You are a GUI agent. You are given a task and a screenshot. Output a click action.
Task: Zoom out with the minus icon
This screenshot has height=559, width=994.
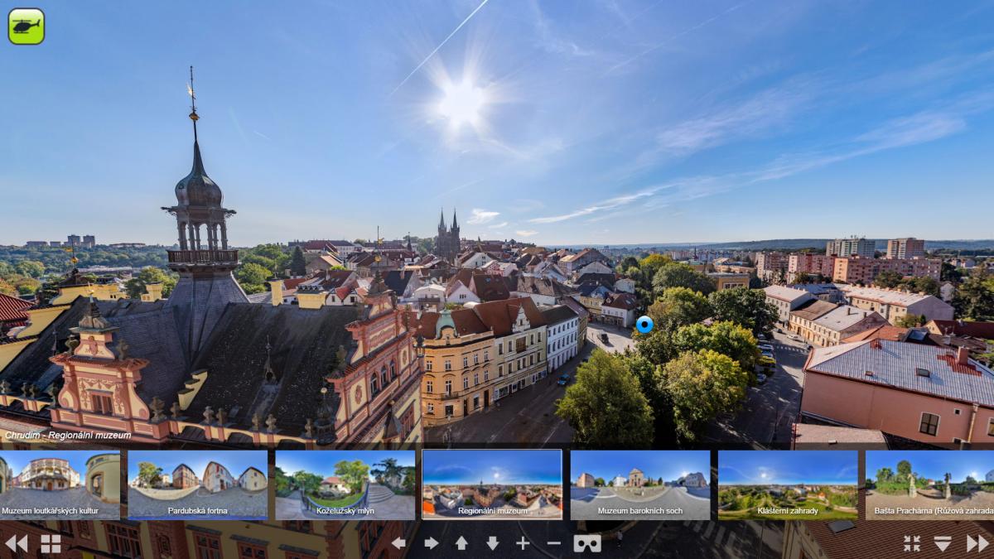click(554, 543)
